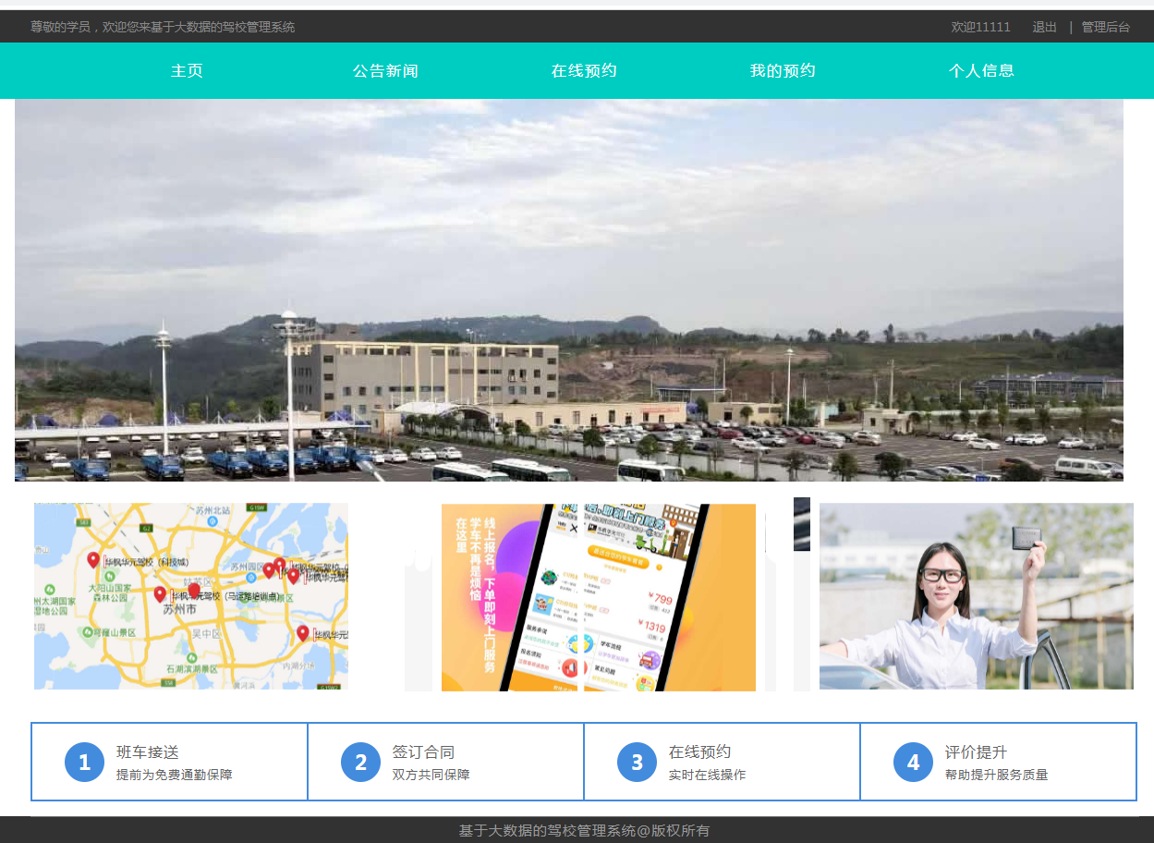1154x843 pixels.
Task: Open the 公告新闻 navigation tab
Action: 385,70
